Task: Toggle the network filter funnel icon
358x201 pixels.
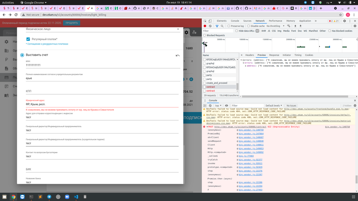Action: coord(217,26)
